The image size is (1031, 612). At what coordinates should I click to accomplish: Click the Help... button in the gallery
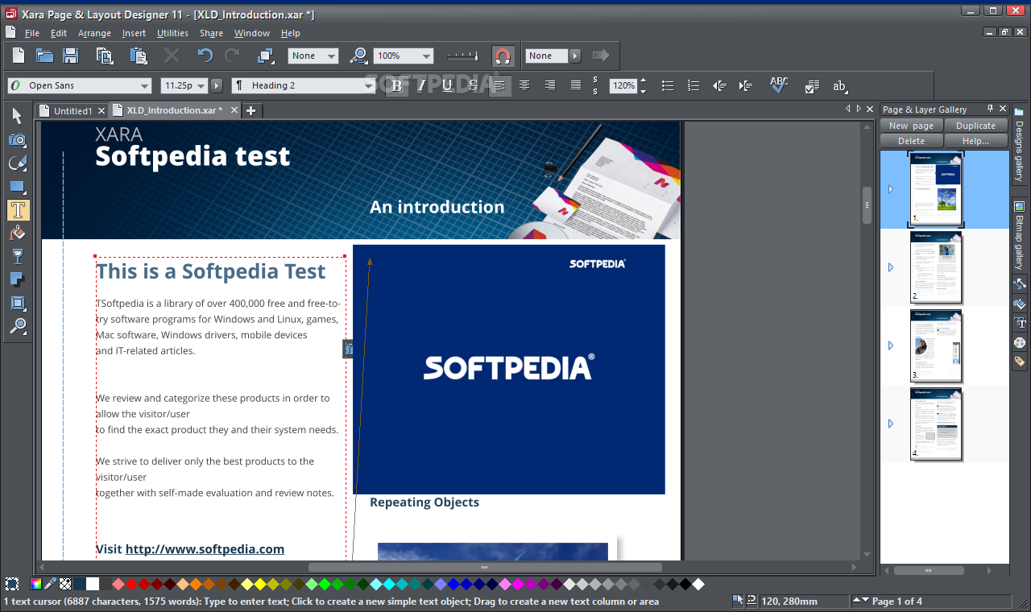975,141
